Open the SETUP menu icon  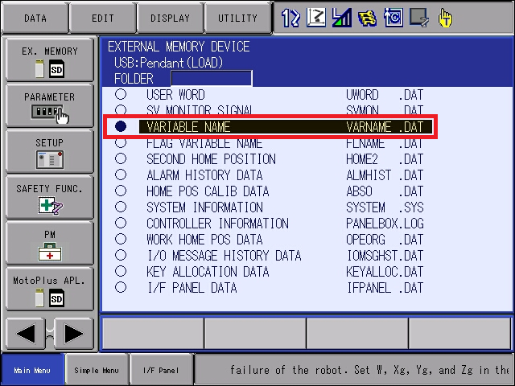50,151
